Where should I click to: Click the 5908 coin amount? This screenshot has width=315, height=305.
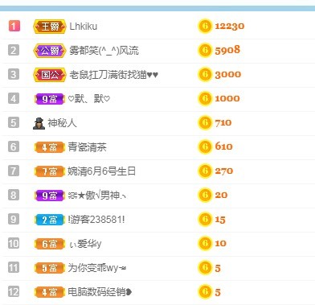(x=227, y=50)
